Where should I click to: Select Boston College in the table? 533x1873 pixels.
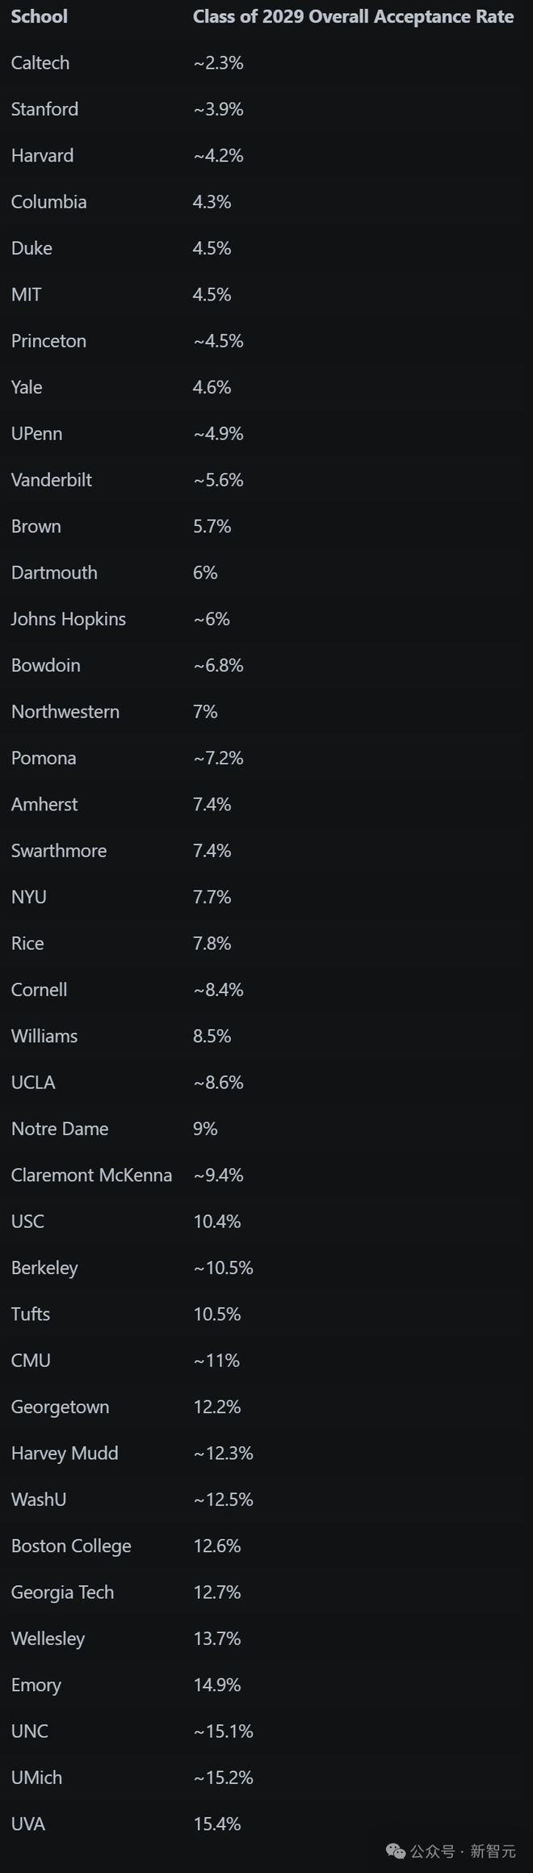click(71, 1546)
